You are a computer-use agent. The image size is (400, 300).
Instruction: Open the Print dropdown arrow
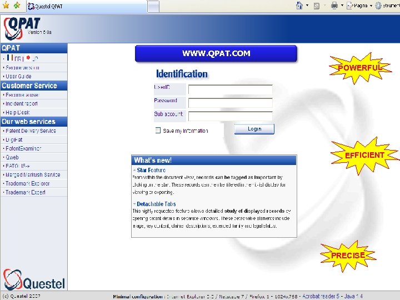(342, 6)
